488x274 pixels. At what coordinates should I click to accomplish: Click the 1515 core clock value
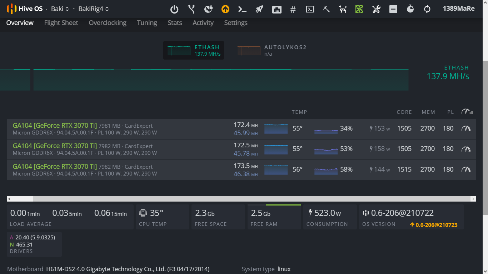point(404,169)
